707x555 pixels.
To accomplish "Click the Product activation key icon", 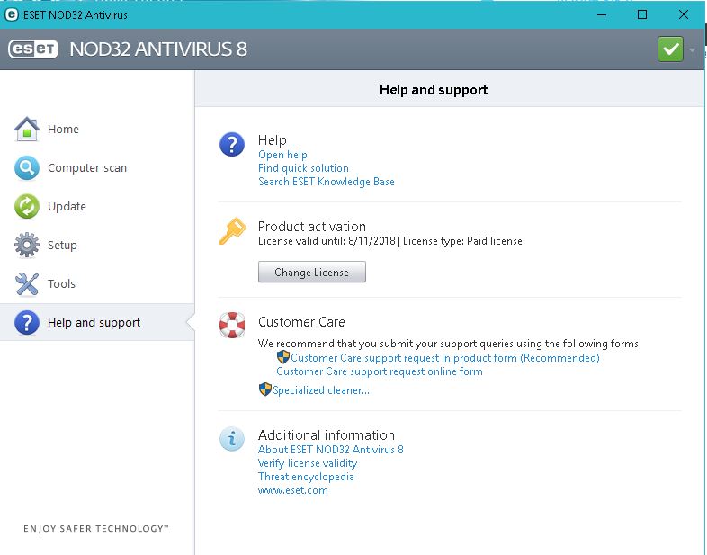I will point(232,232).
